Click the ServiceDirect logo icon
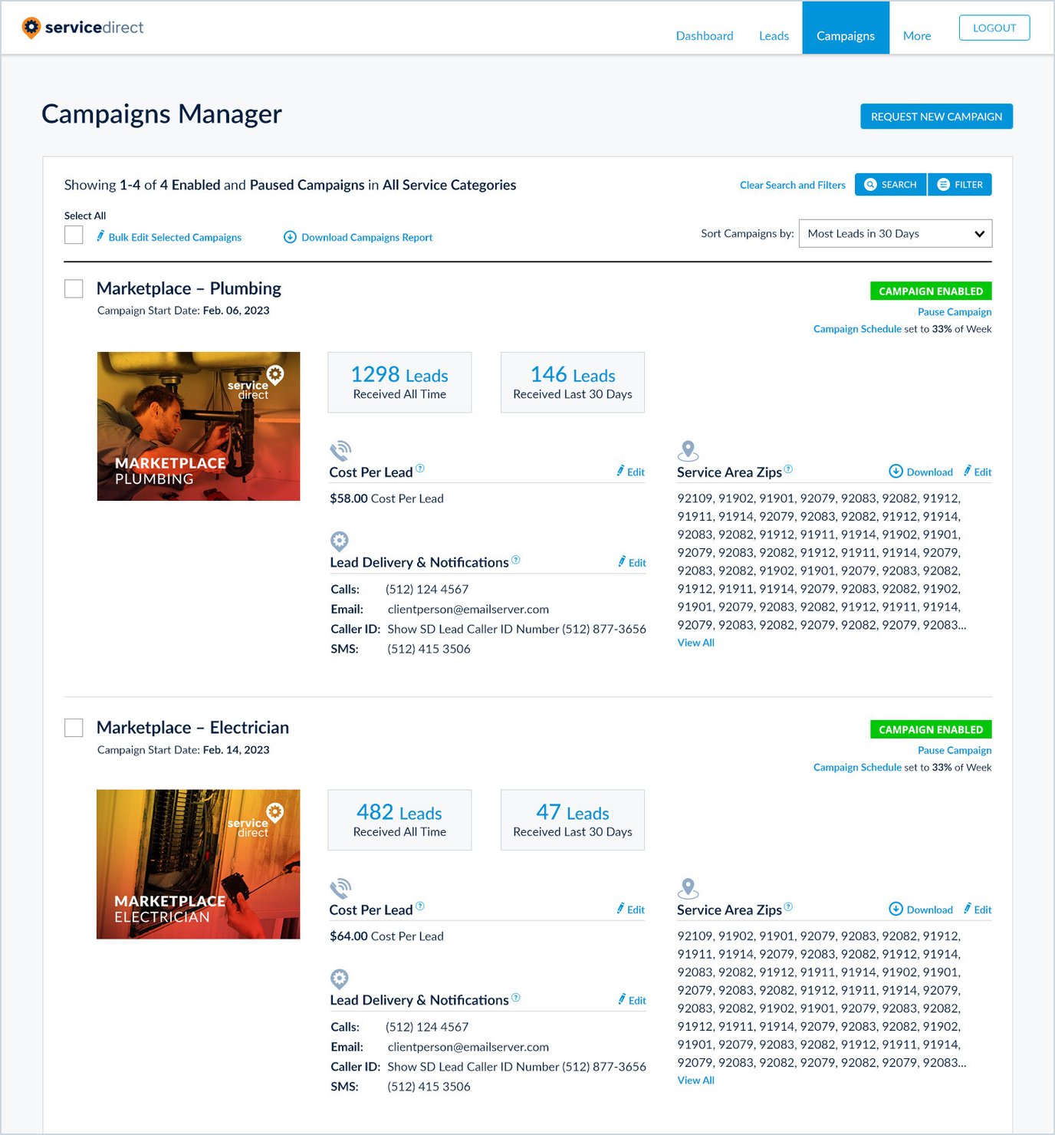This screenshot has width=1055, height=1135. pos(29,28)
